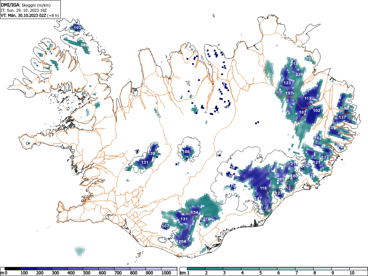Select the '896' visibility label
Viewport: 368px width, 276px height.
(x=84, y=45)
